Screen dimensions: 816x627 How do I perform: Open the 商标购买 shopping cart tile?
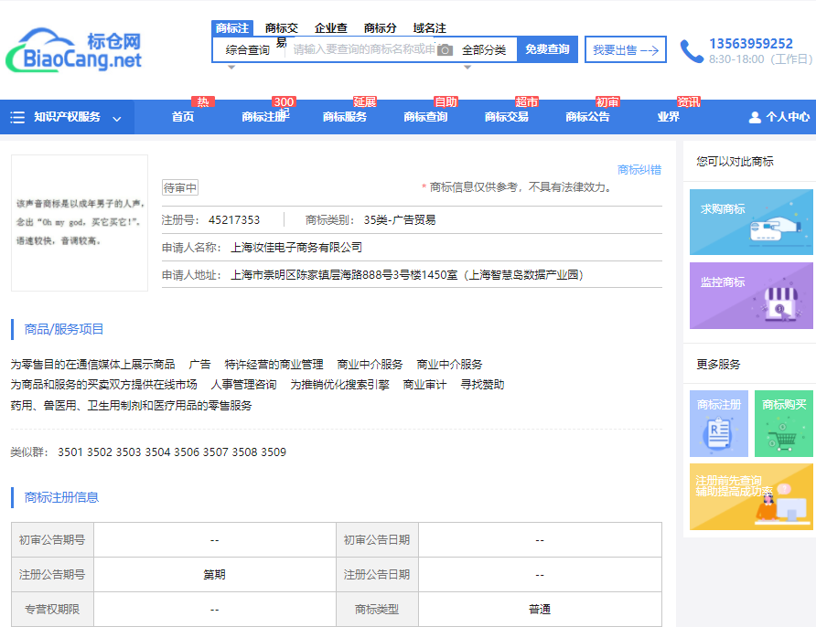(x=784, y=424)
